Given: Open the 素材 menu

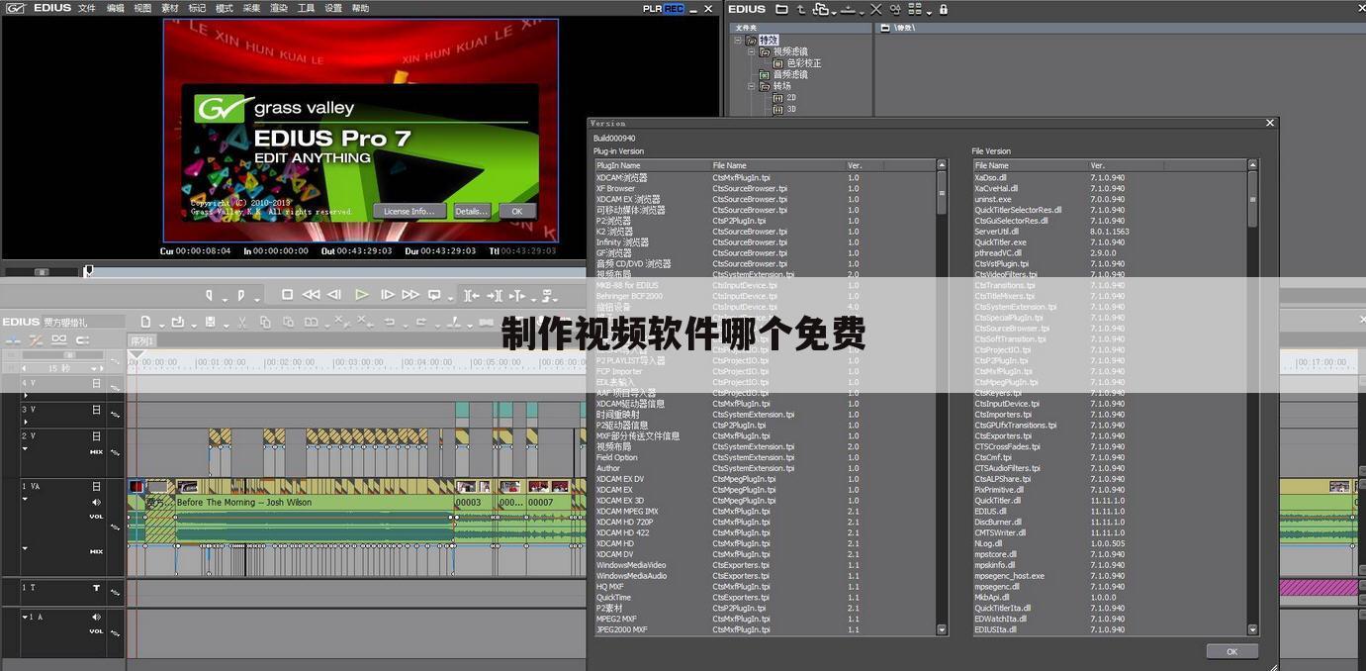Looking at the screenshot, I should coord(170,8).
